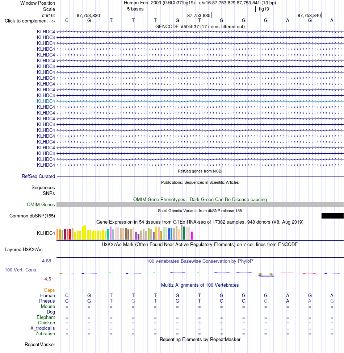Click the Sequences SNPs publications track label

[x=43, y=191]
